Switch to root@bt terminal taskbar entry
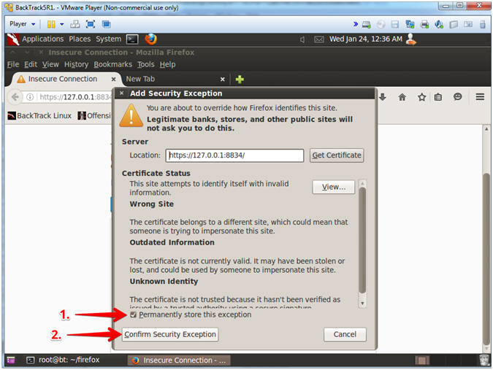The width and height of the screenshot is (493, 370). point(63,360)
